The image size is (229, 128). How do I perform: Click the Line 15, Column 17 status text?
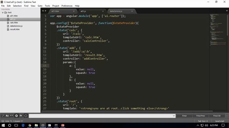(14, 121)
